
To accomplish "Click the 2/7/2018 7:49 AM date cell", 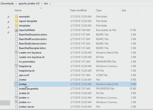I will (x=80, y=30).
